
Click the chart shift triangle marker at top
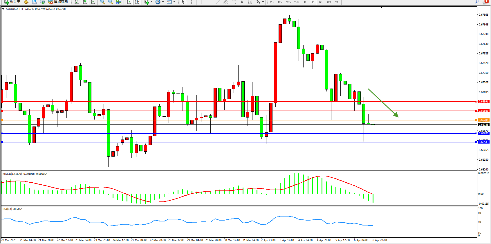pos(381,7)
